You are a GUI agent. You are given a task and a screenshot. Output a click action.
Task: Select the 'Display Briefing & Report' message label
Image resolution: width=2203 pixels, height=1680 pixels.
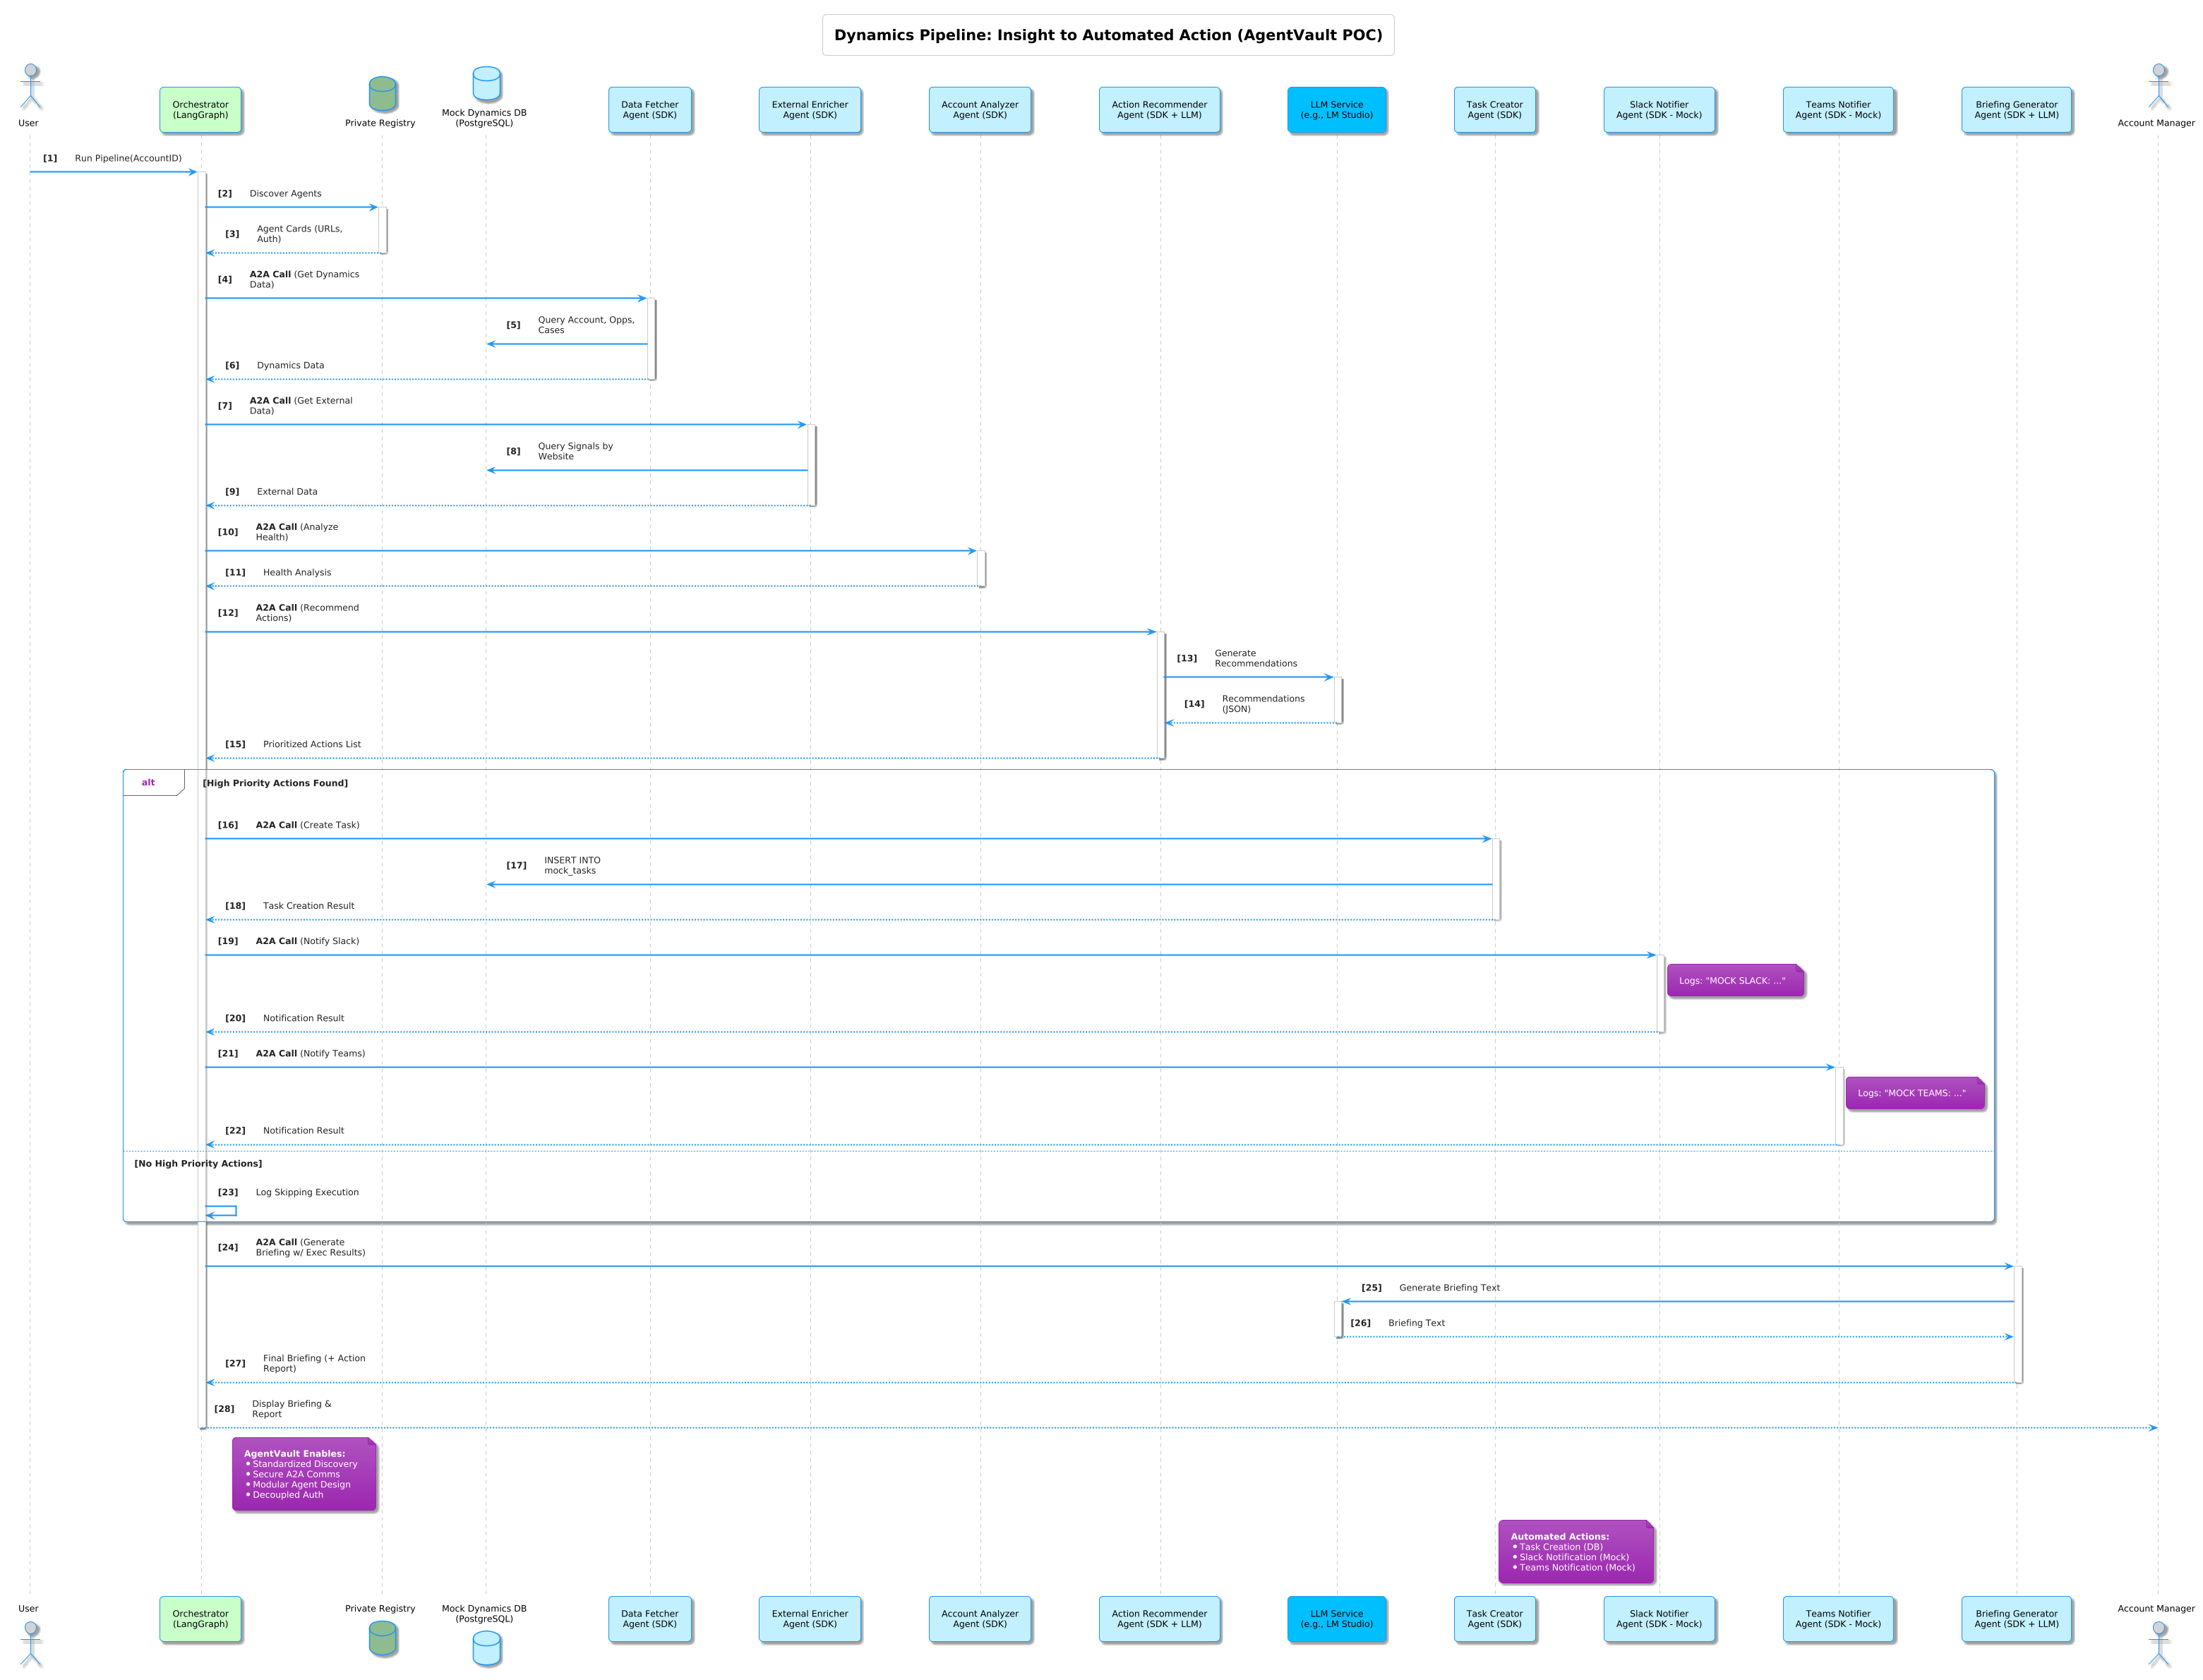[x=291, y=1409]
